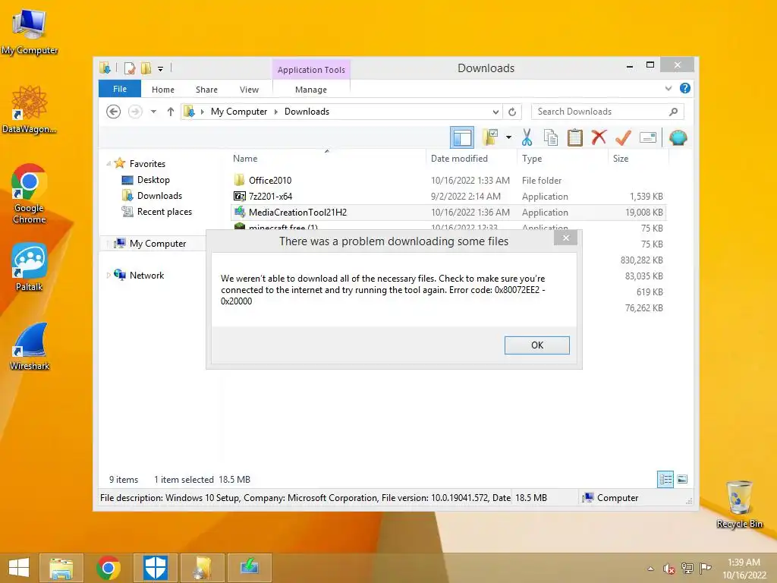The height and width of the screenshot is (583, 777).
Task: Click OK in the error dialog
Action: pos(537,345)
